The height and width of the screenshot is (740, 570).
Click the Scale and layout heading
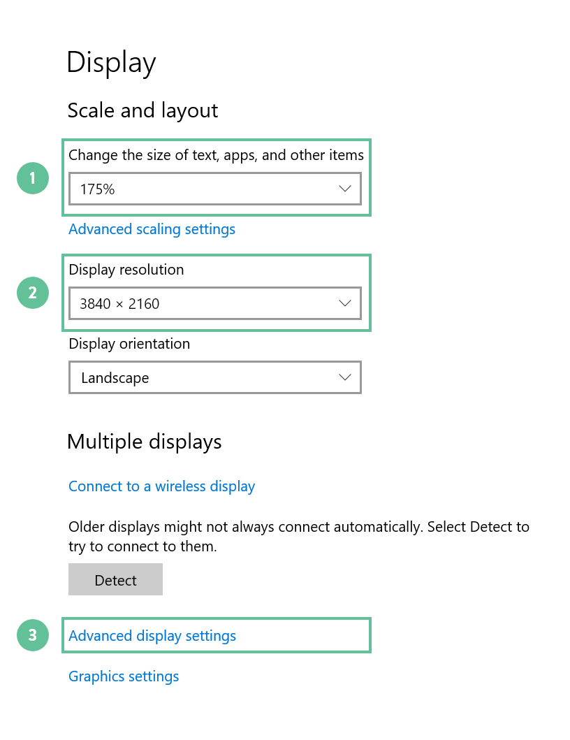pyautogui.click(x=142, y=110)
